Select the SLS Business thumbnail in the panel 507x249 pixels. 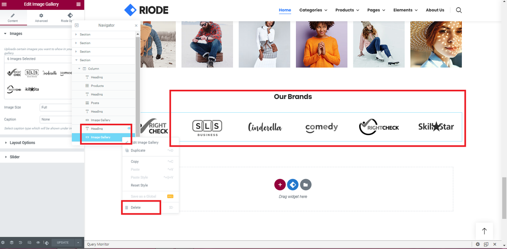32,73
